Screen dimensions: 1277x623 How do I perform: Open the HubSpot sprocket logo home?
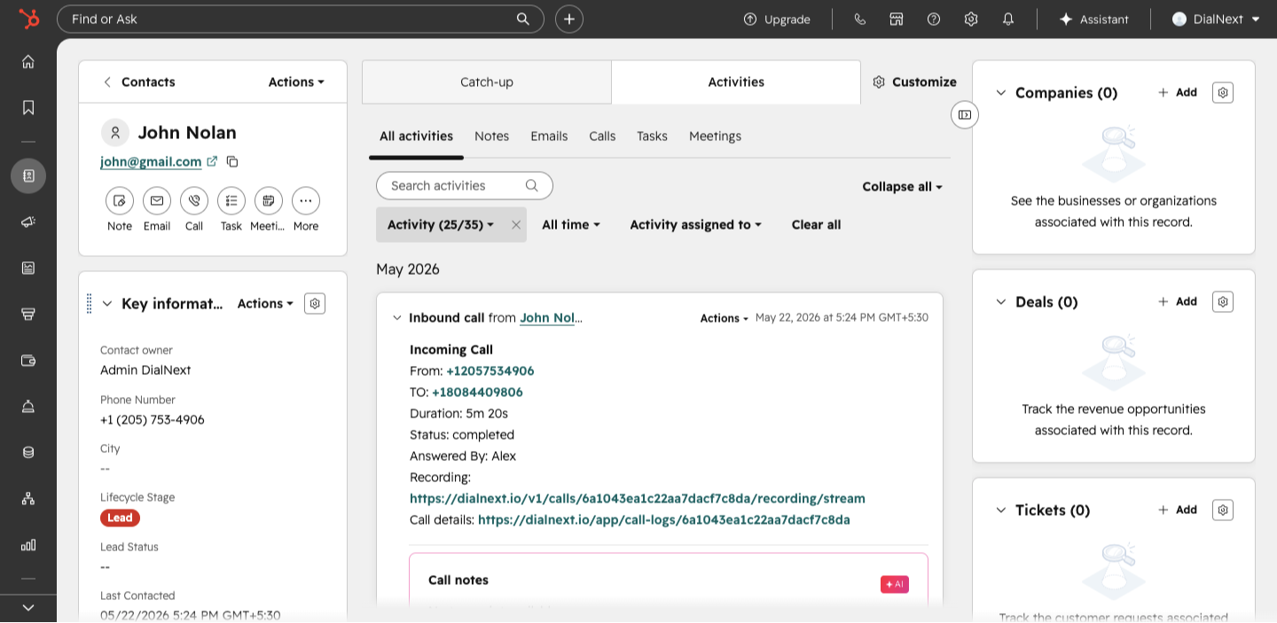click(x=28, y=19)
